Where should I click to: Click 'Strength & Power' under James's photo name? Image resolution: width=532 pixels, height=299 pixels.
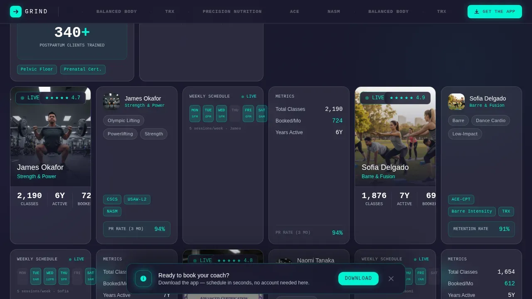37,176
